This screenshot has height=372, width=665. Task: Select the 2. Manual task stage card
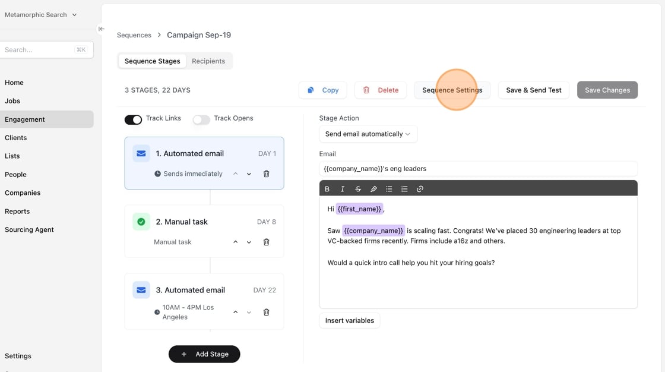(204, 231)
